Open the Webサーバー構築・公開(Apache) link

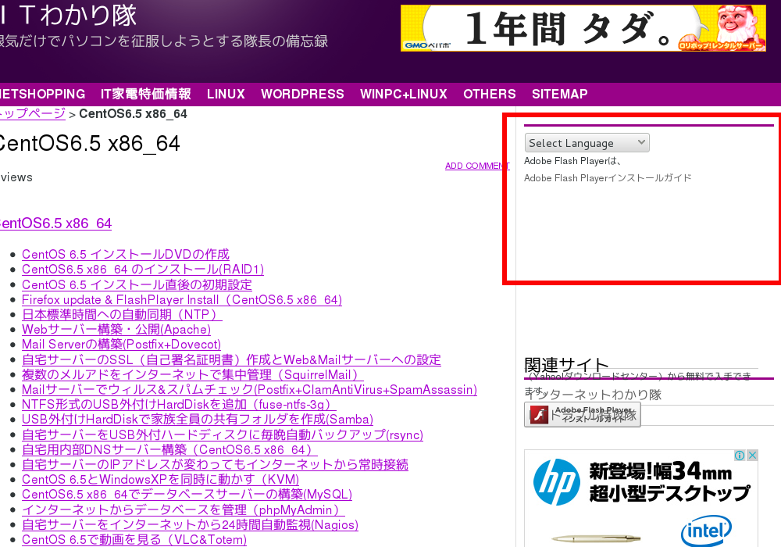click(x=116, y=330)
